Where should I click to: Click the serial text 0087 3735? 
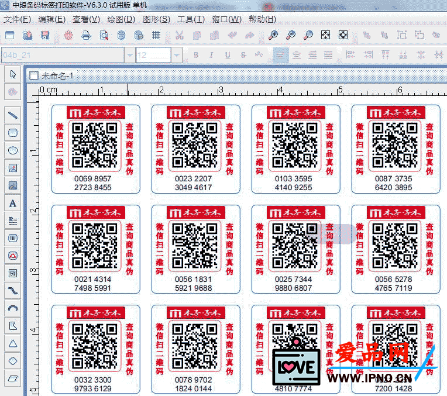[x=393, y=179]
